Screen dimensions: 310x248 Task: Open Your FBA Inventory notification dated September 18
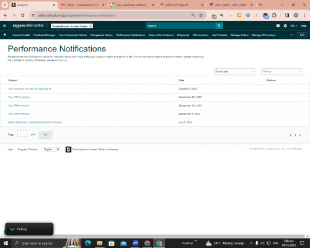pos(19,105)
